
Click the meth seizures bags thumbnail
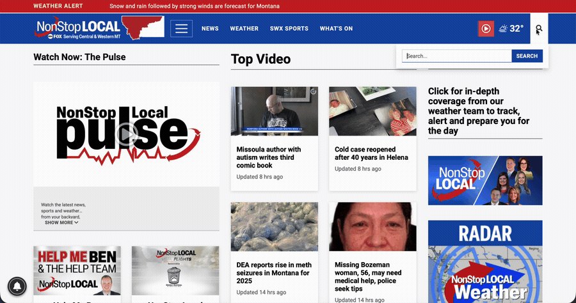tap(275, 227)
